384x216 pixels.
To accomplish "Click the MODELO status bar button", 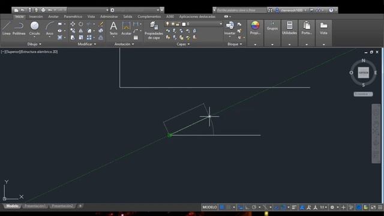I will click(209, 207).
